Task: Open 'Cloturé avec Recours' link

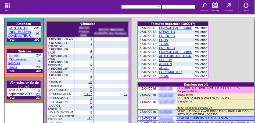Action: (x=17, y=61)
